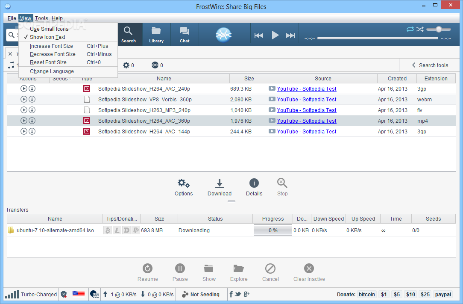Screen dimensions: 463x304
Task: Open the File menu
Action: [x=12, y=18]
